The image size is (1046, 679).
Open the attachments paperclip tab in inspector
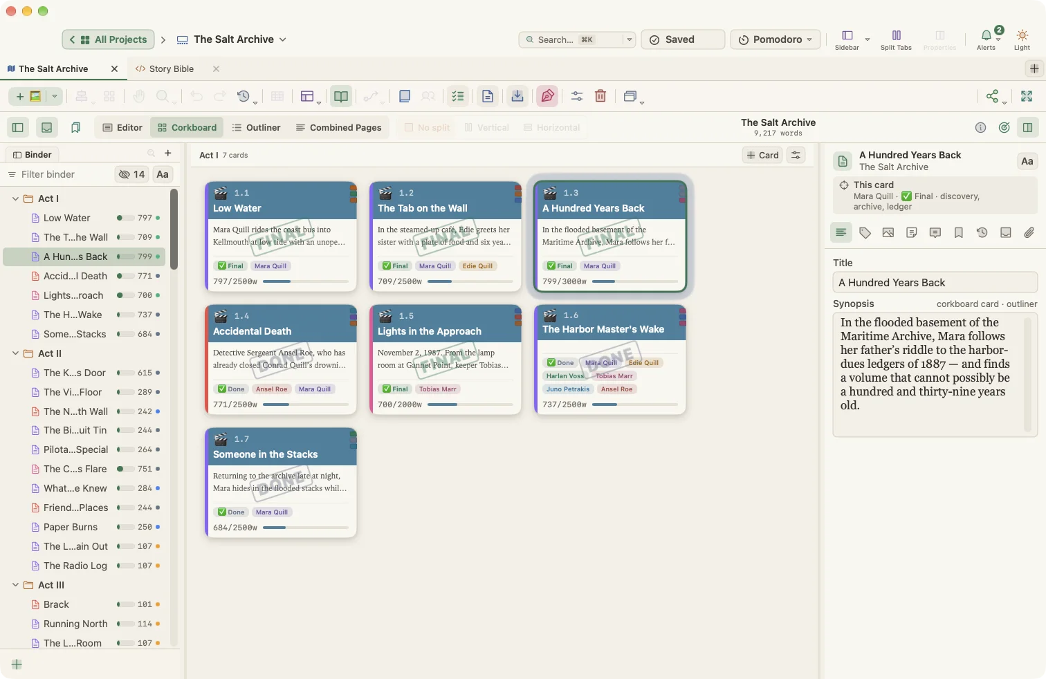[1029, 233]
